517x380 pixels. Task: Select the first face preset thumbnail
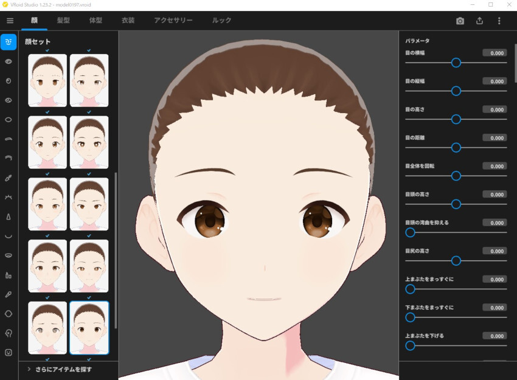tap(47, 80)
